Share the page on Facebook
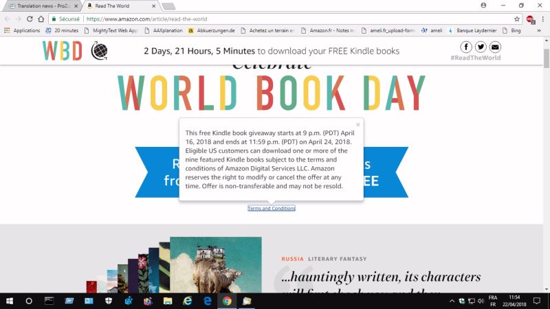Image resolution: width=550 pixels, height=309 pixels. (x=466, y=47)
